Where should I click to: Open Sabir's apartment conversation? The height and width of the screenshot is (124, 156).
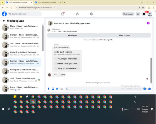tap(21, 80)
